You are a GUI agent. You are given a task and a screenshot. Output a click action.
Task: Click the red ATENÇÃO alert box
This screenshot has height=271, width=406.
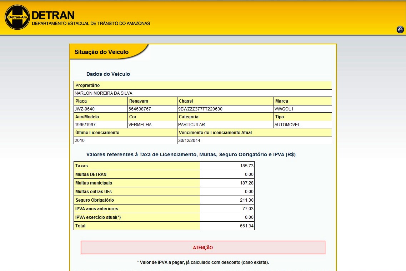tap(203, 247)
